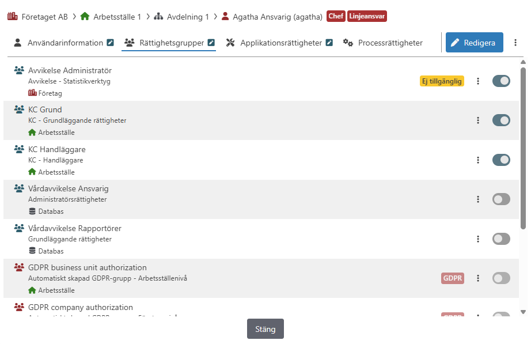The height and width of the screenshot is (344, 531).
Task: Open the three-dot menu for KC Handläggare
Action: click(x=478, y=160)
